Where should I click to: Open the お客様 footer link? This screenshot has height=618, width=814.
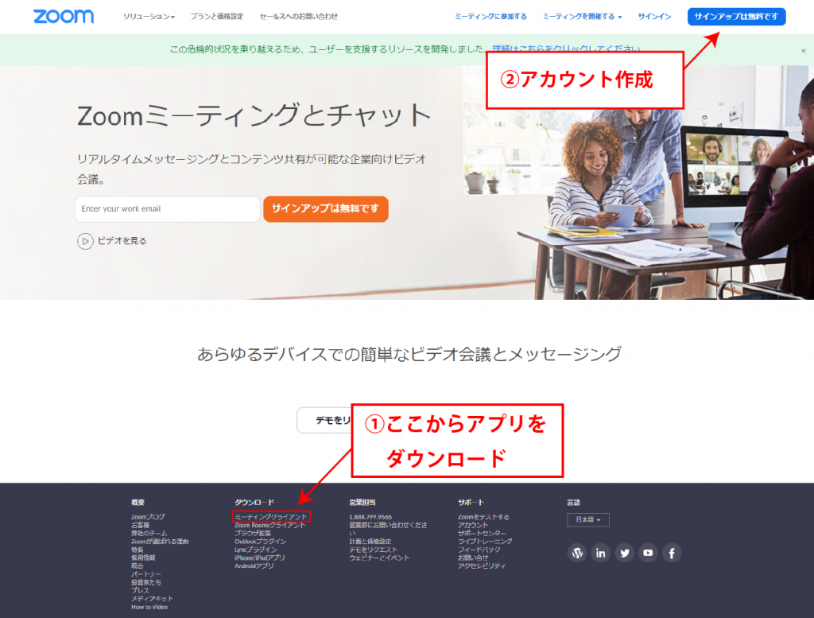pyautogui.click(x=140, y=525)
